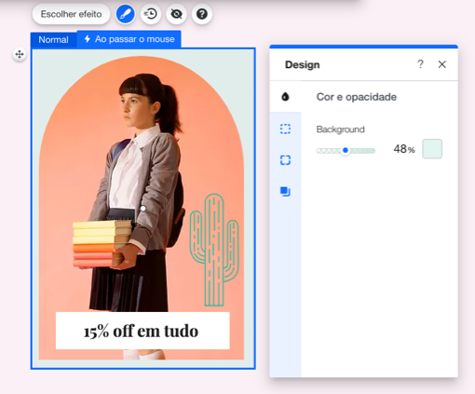Close the Design panel
The height and width of the screenshot is (394, 475).
[442, 64]
